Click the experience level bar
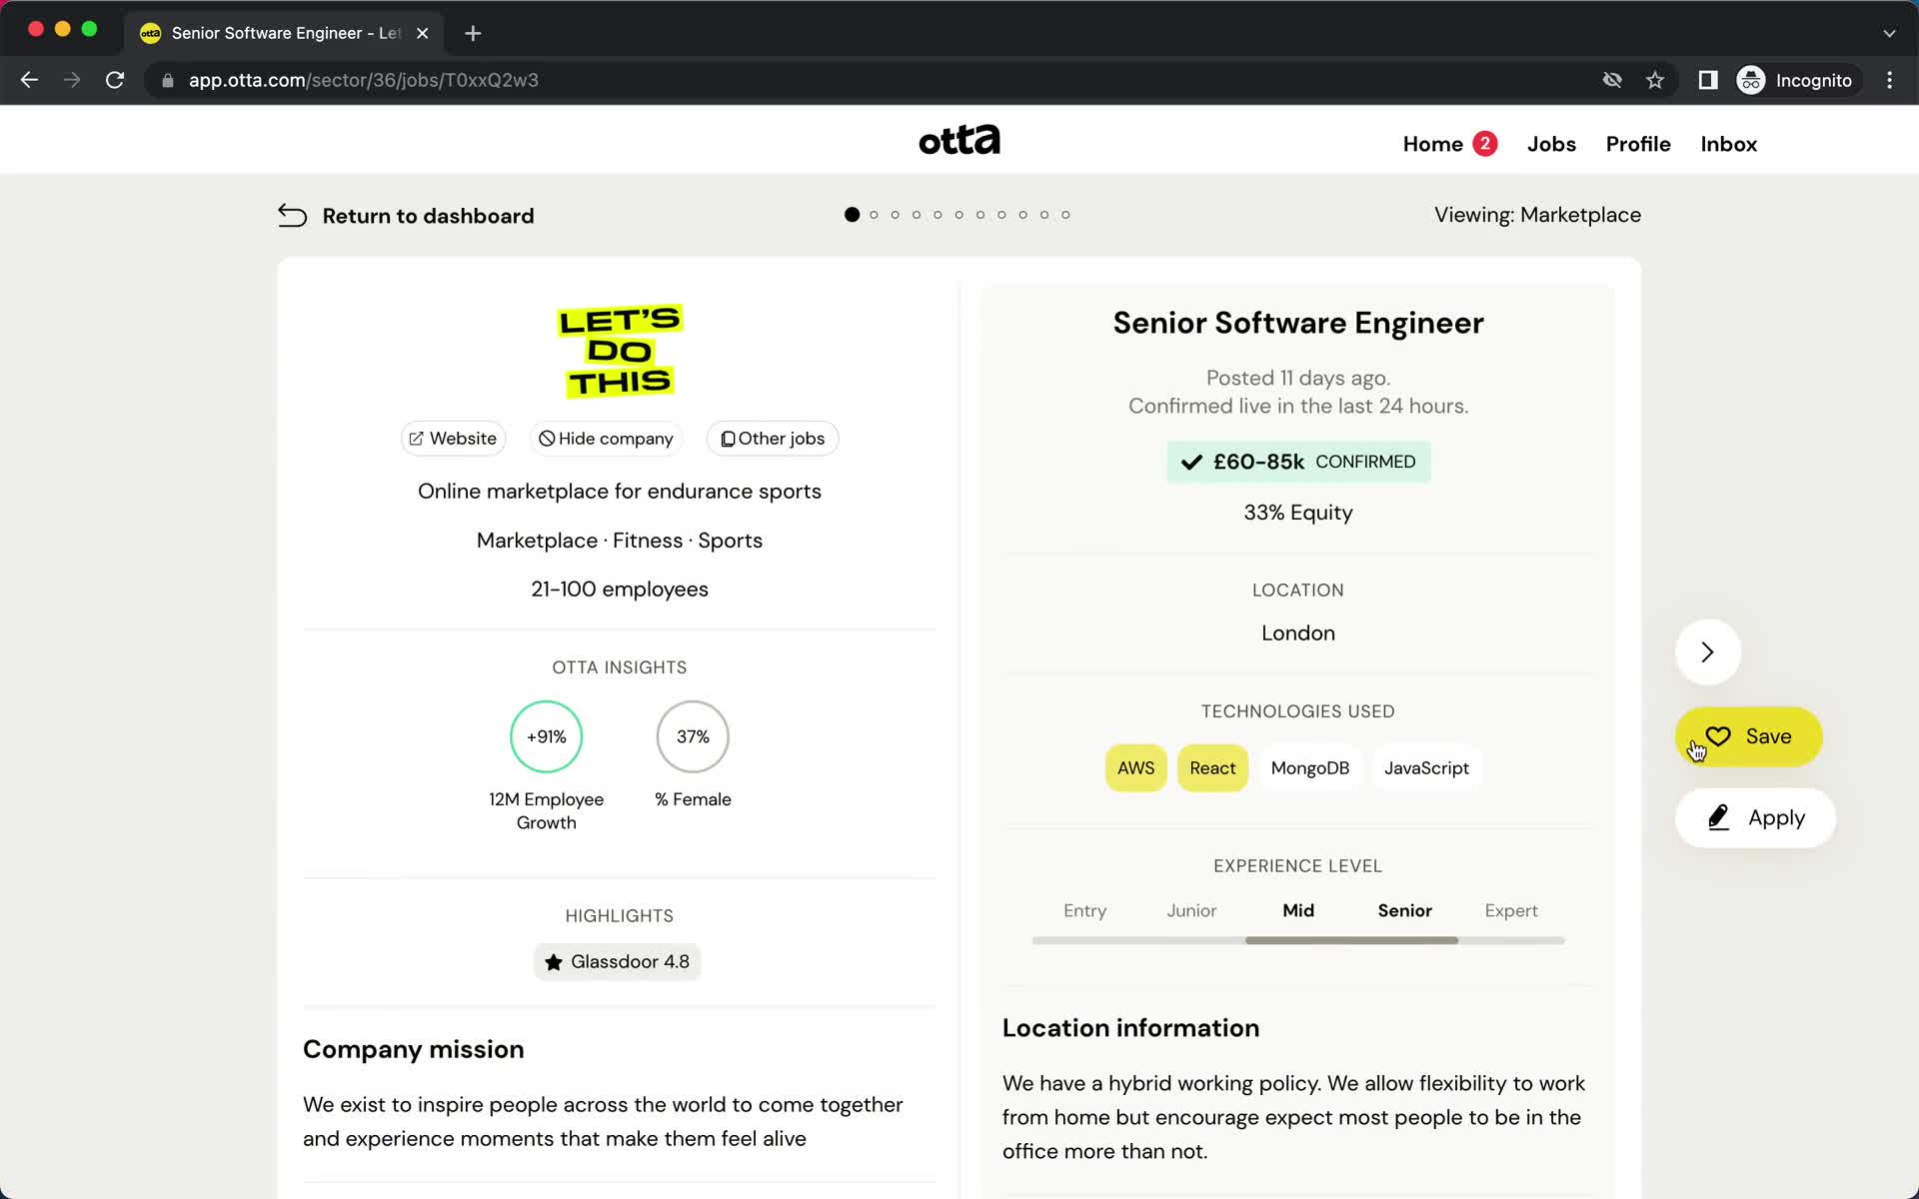 pyautogui.click(x=1297, y=940)
